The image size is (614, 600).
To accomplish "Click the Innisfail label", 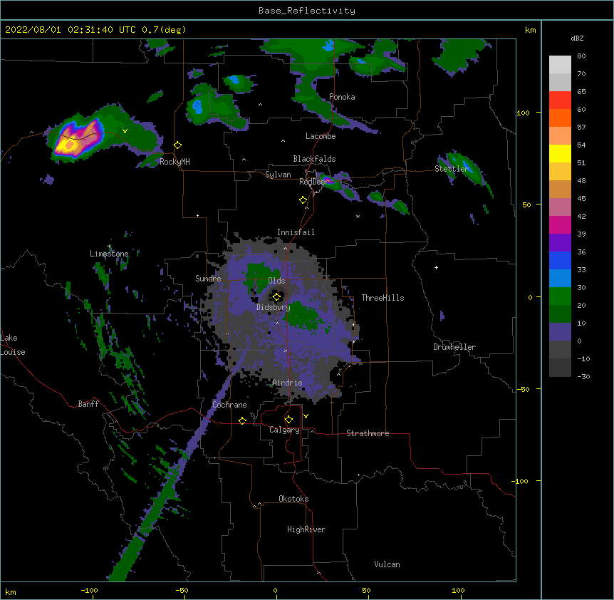I will click(x=296, y=232).
